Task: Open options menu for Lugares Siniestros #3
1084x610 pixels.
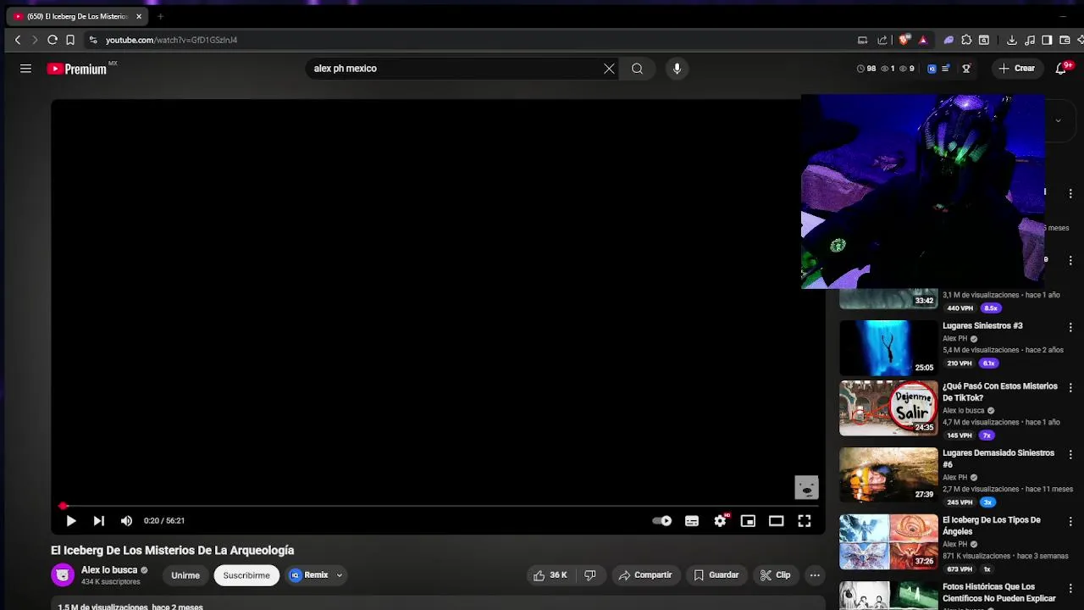Action: [x=1070, y=327]
